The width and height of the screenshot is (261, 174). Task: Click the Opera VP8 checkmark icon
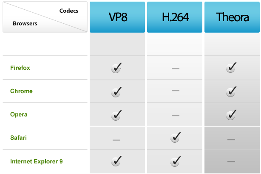coord(116,115)
